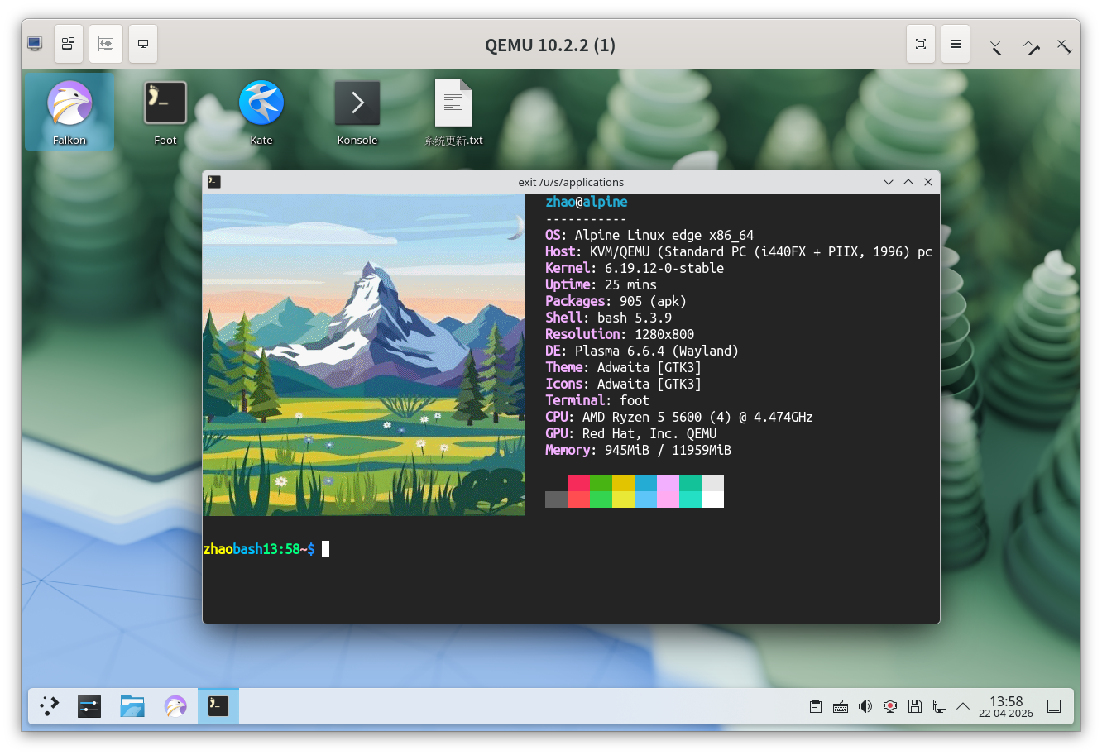Select the Kate editor desktop icon
The width and height of the screenshot is (1102, 755).
(261, 112)
